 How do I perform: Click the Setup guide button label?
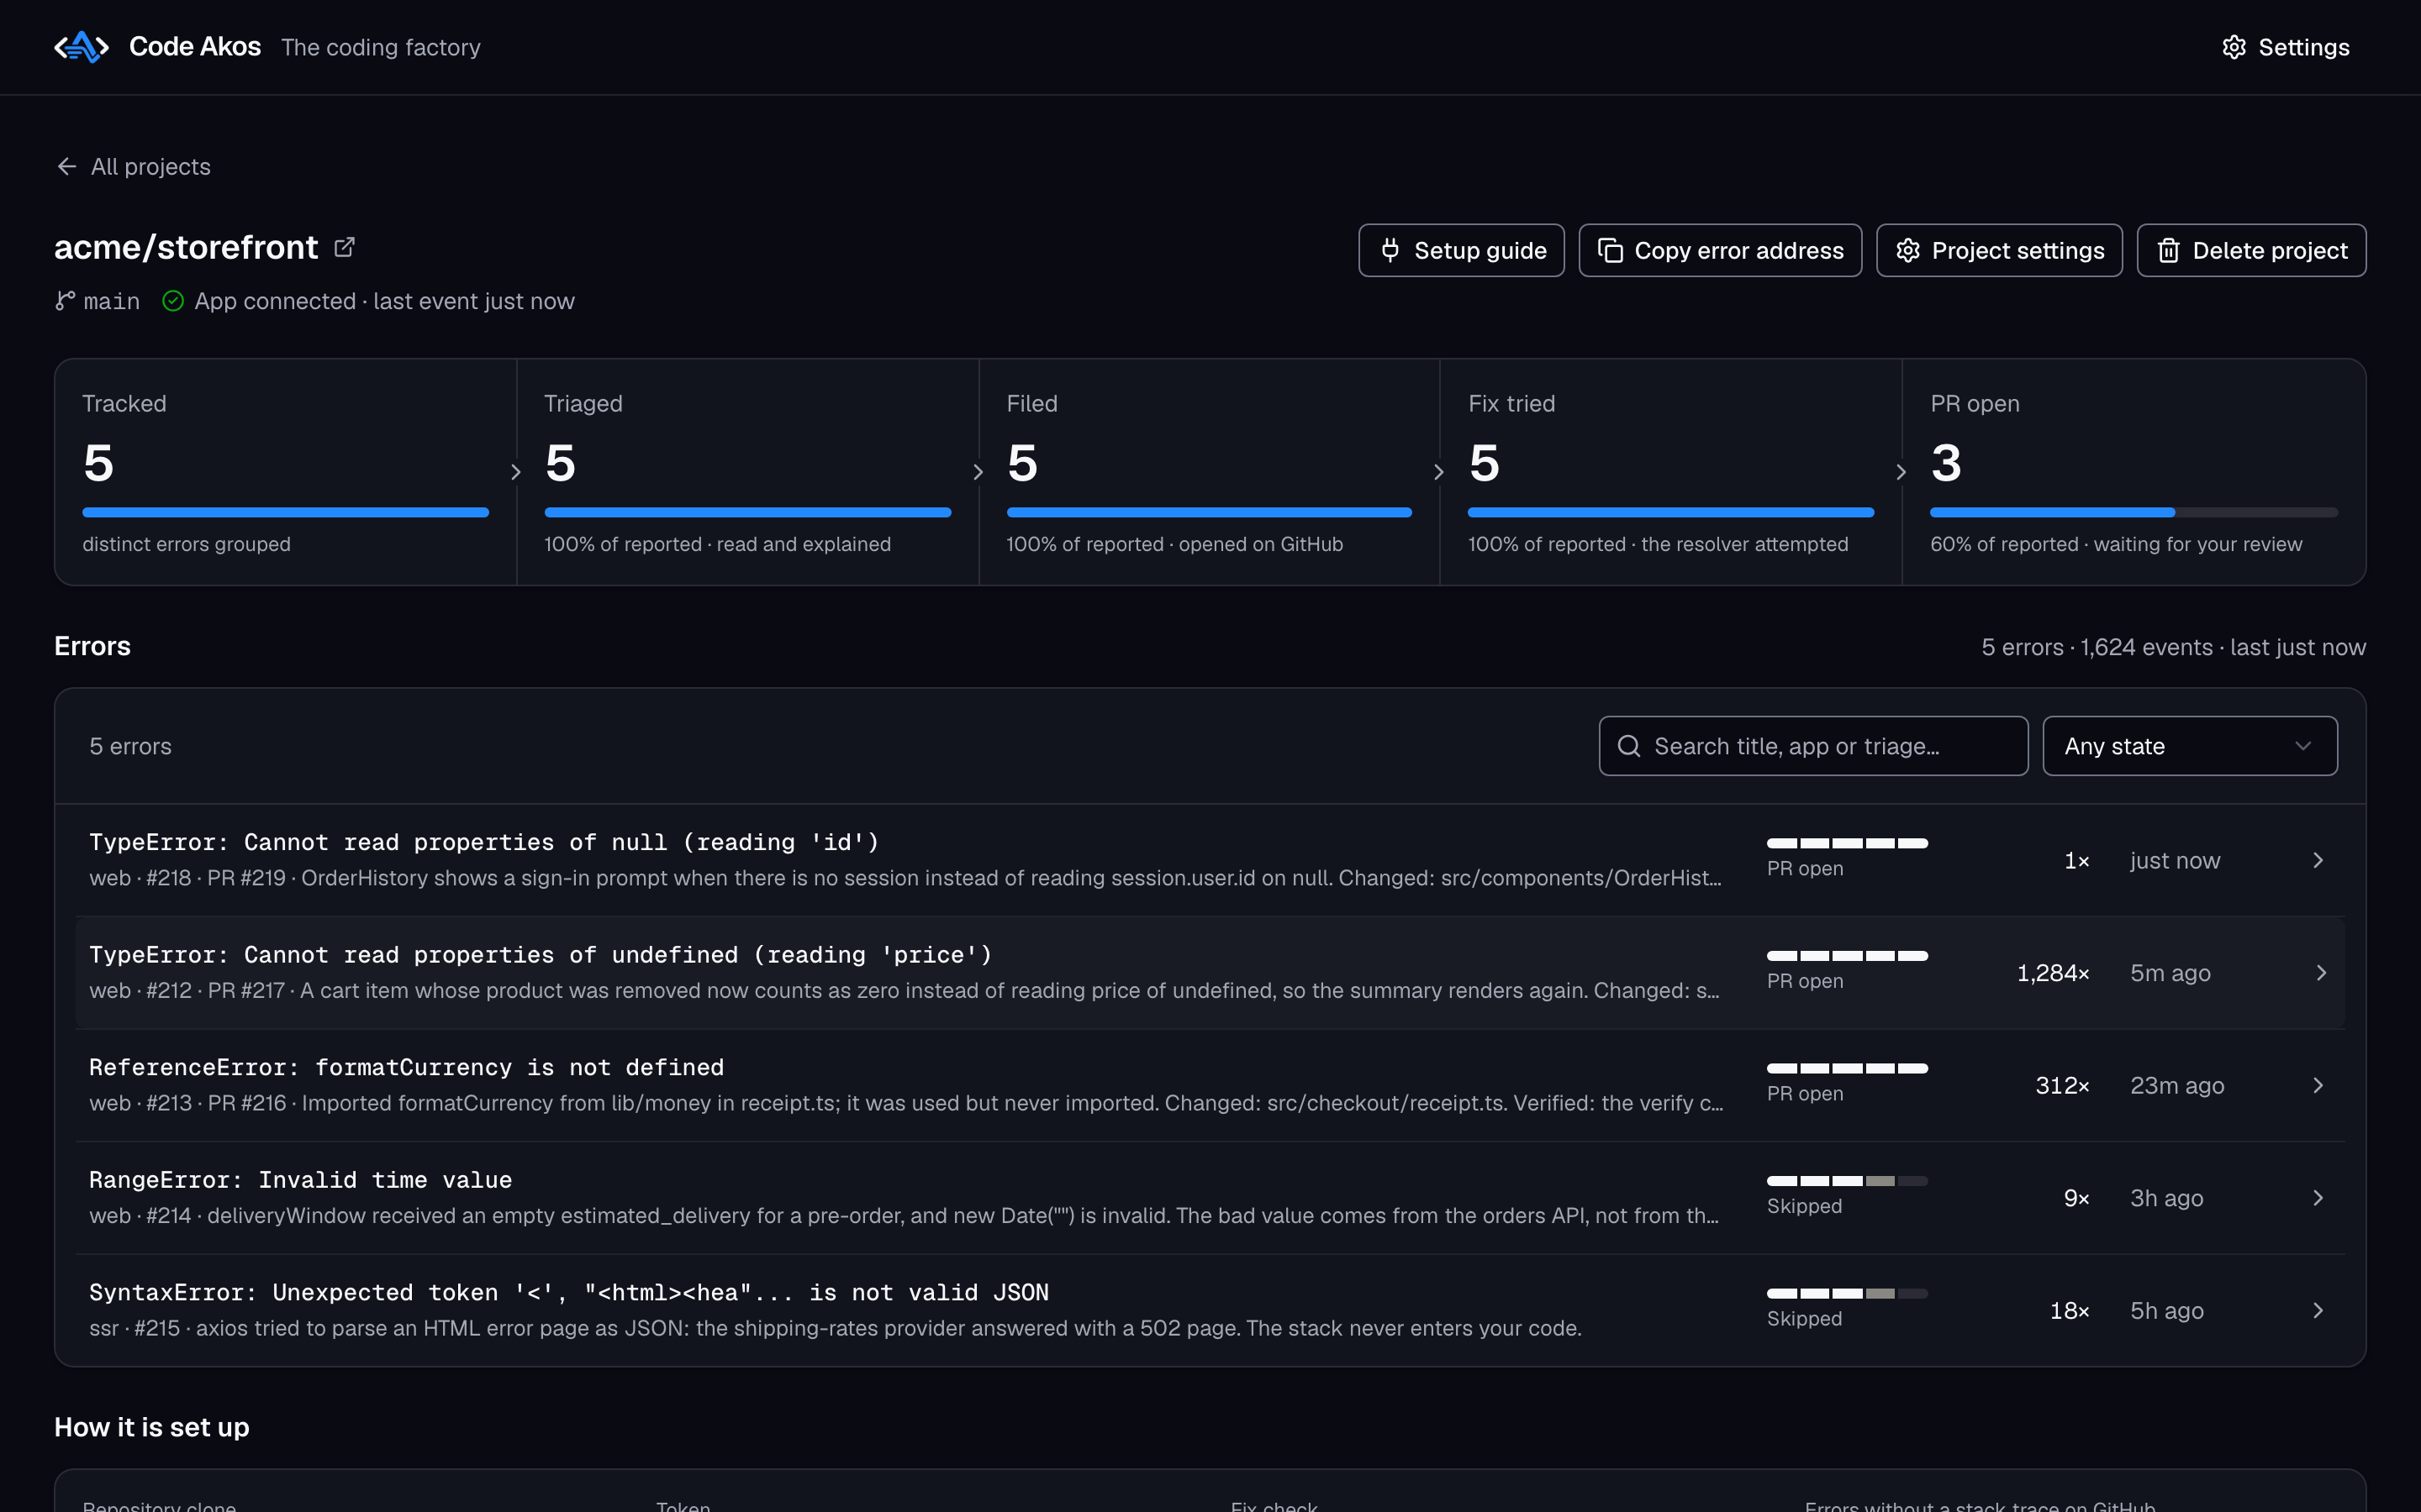1479,250
